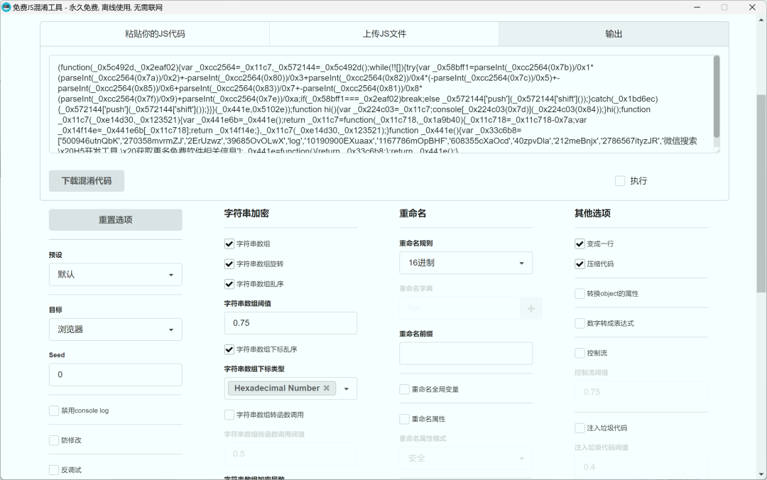
Task: Click the 字符串数组阈值 field showing 0.75
Action: [x=290, y=323]
